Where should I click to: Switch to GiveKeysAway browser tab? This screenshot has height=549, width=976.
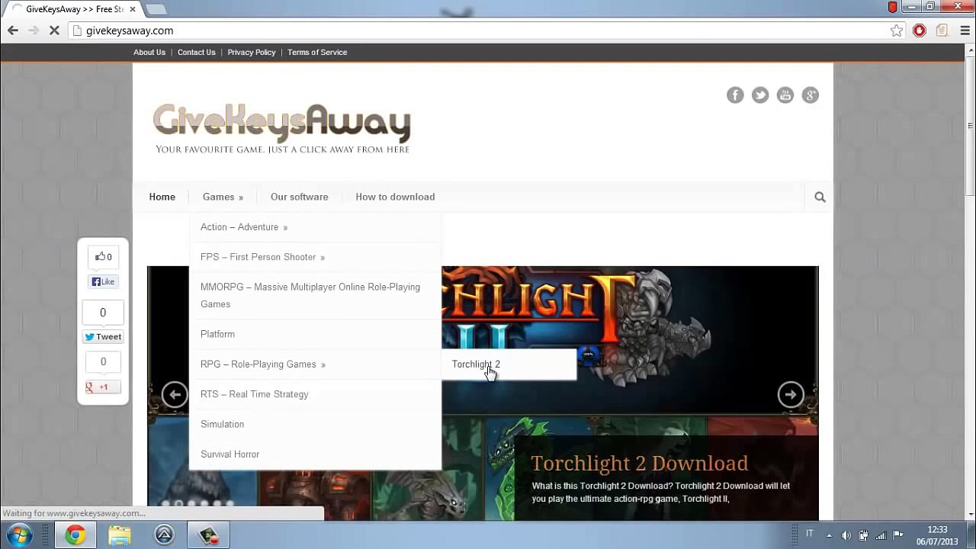tap(75, 9)
